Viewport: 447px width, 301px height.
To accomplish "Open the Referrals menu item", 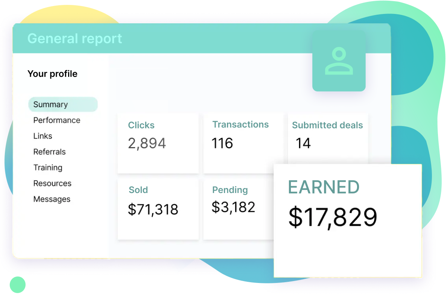I will [x=50, y=152].
